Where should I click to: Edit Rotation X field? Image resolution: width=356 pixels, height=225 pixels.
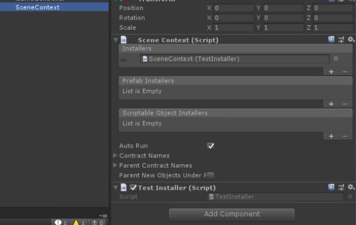pyautogui.click(x=233, y=18)
